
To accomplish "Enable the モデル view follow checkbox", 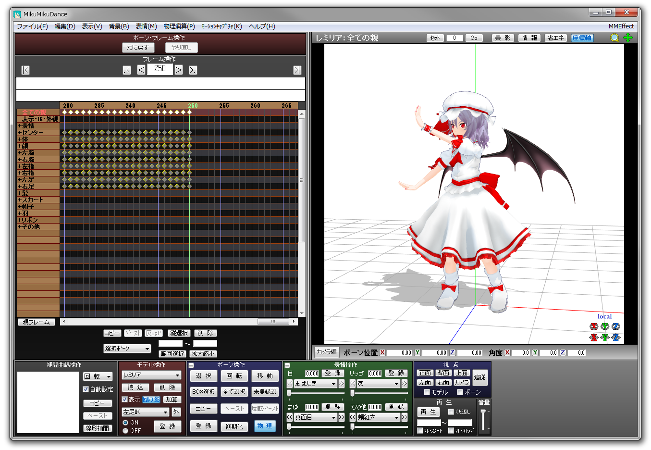I will coord(427,392).
